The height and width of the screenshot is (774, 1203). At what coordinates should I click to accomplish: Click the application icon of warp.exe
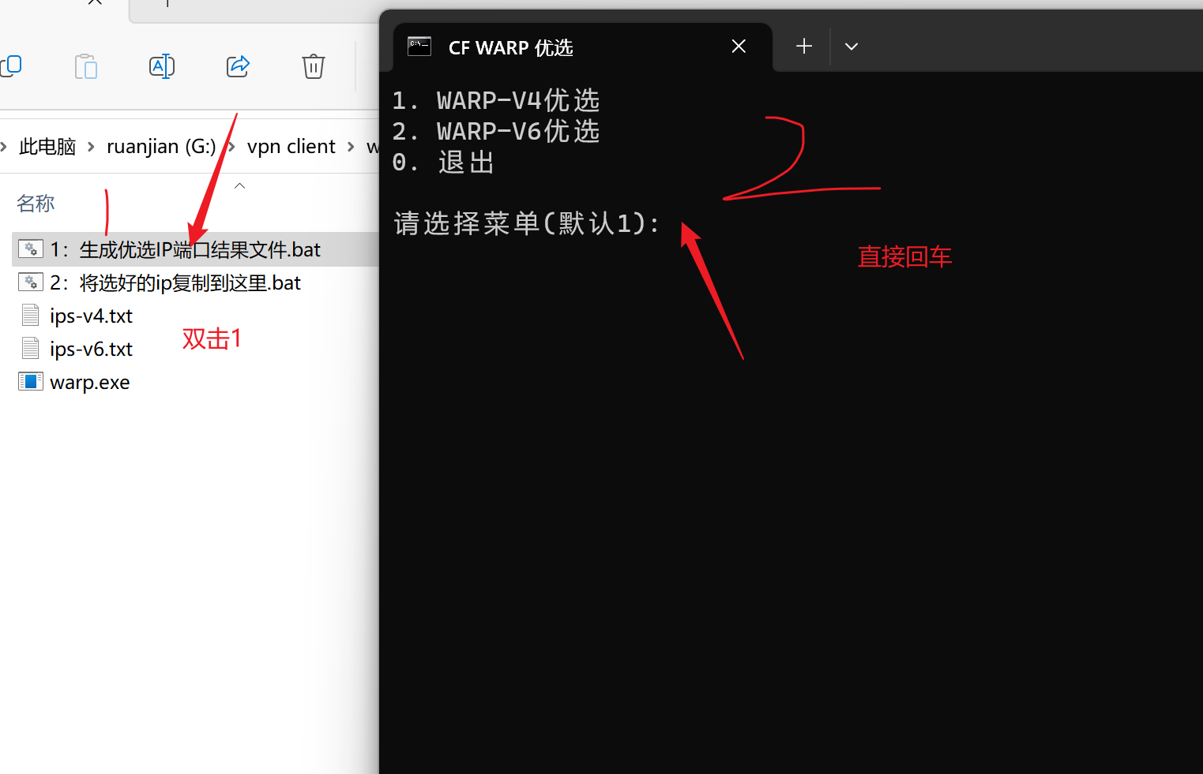pyautogui.click(x=31, y=382)
